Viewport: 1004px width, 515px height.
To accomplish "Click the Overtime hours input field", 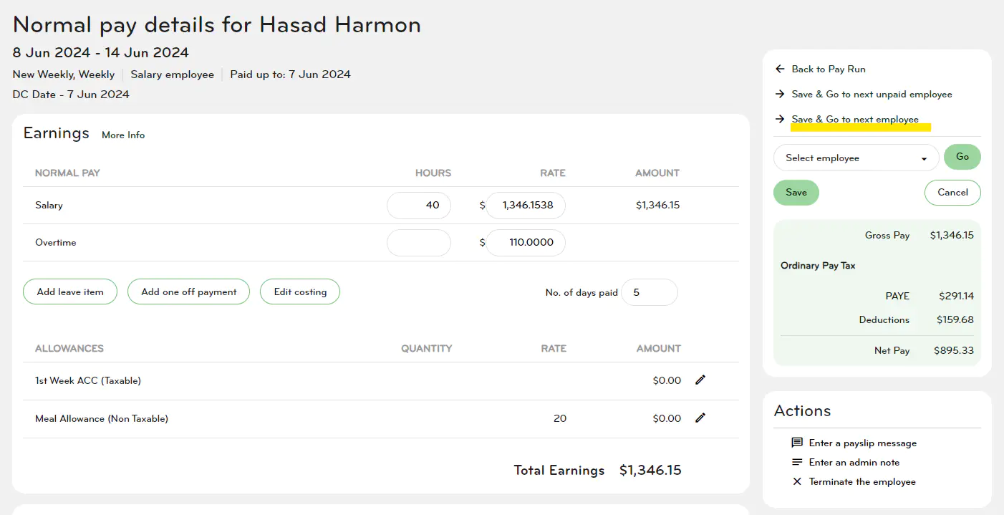I will coord(418,242).
